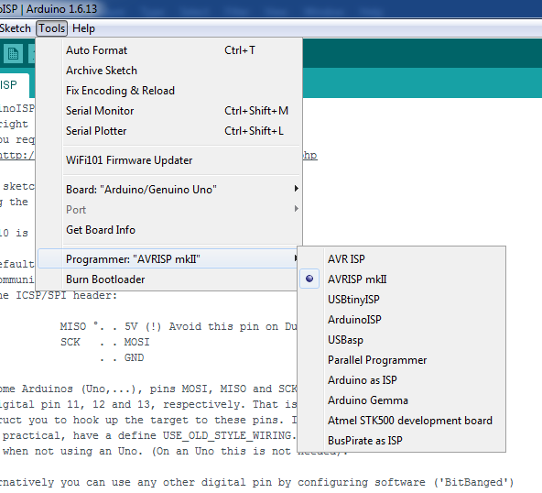The image size is (542, 493).
Task: Click the http link in the code
Action: coord(17,155)
